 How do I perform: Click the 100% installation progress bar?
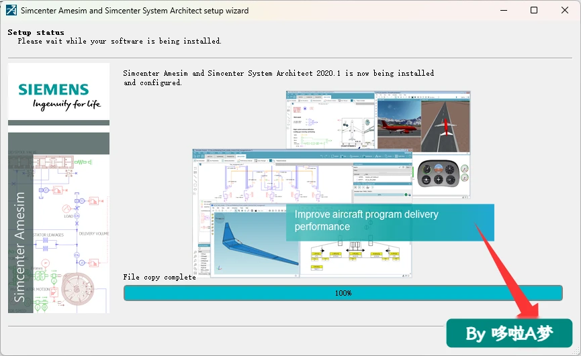(x=343, y=293)
